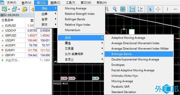Open the dropdown arrow beside new chart icon
The width and height of the screenshot is (180, 95).
pos(9,9)
